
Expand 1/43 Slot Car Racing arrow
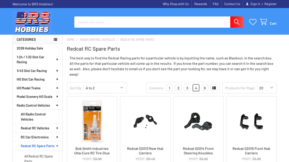pos(57,71)
